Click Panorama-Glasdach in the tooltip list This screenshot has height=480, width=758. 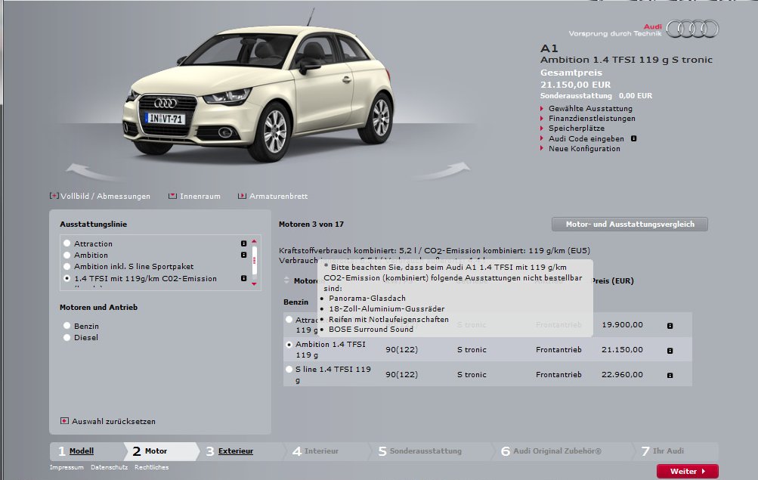coord(367,299)
